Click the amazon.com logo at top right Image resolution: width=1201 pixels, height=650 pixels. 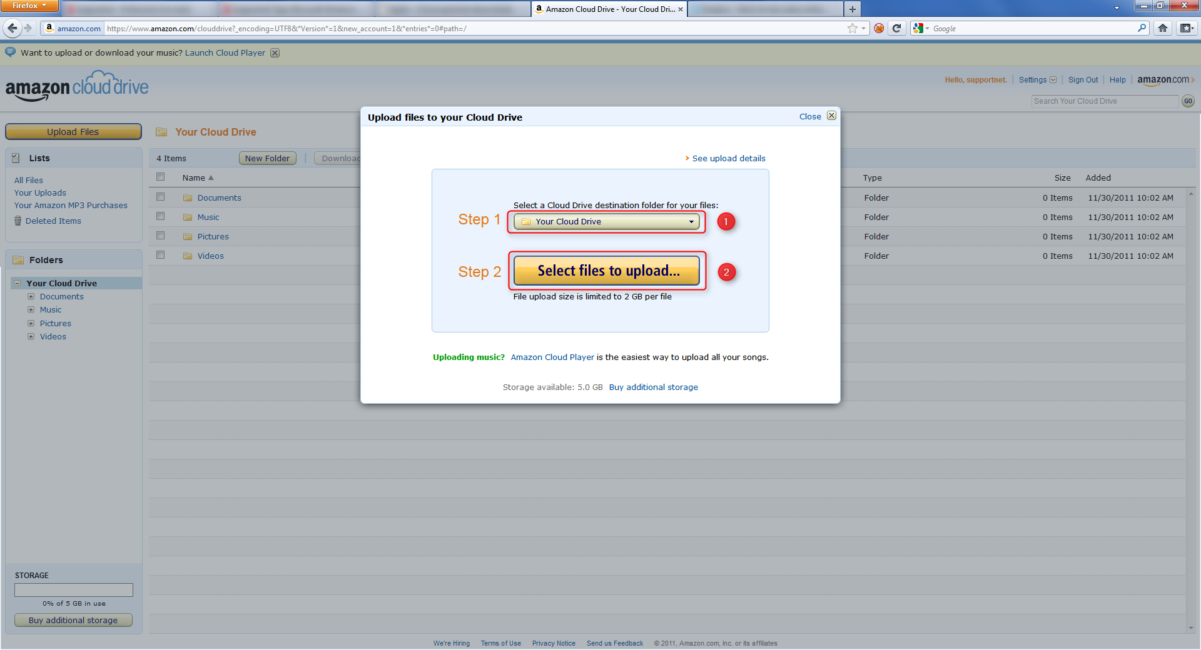pyautogui.click(x=1163, y=79)
